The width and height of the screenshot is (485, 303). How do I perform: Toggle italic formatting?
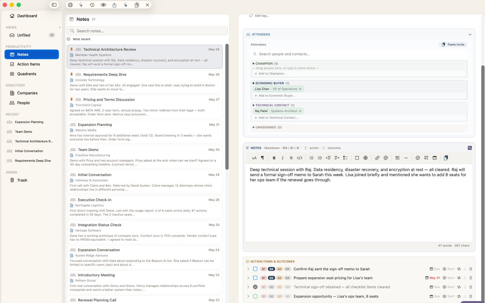(283, 158)
